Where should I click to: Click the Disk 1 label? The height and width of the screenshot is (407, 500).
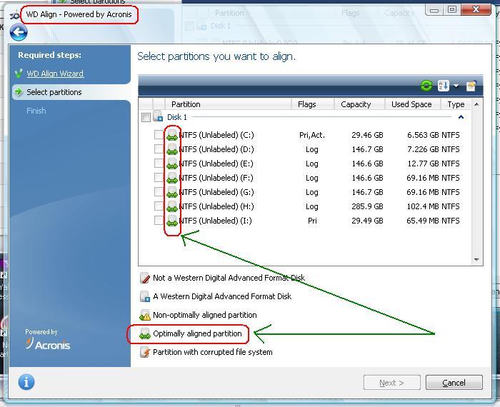(x=177, y=117)
